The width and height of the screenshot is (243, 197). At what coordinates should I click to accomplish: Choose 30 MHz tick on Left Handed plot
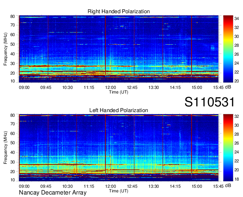pyautogui.click(x=13, y=162)
